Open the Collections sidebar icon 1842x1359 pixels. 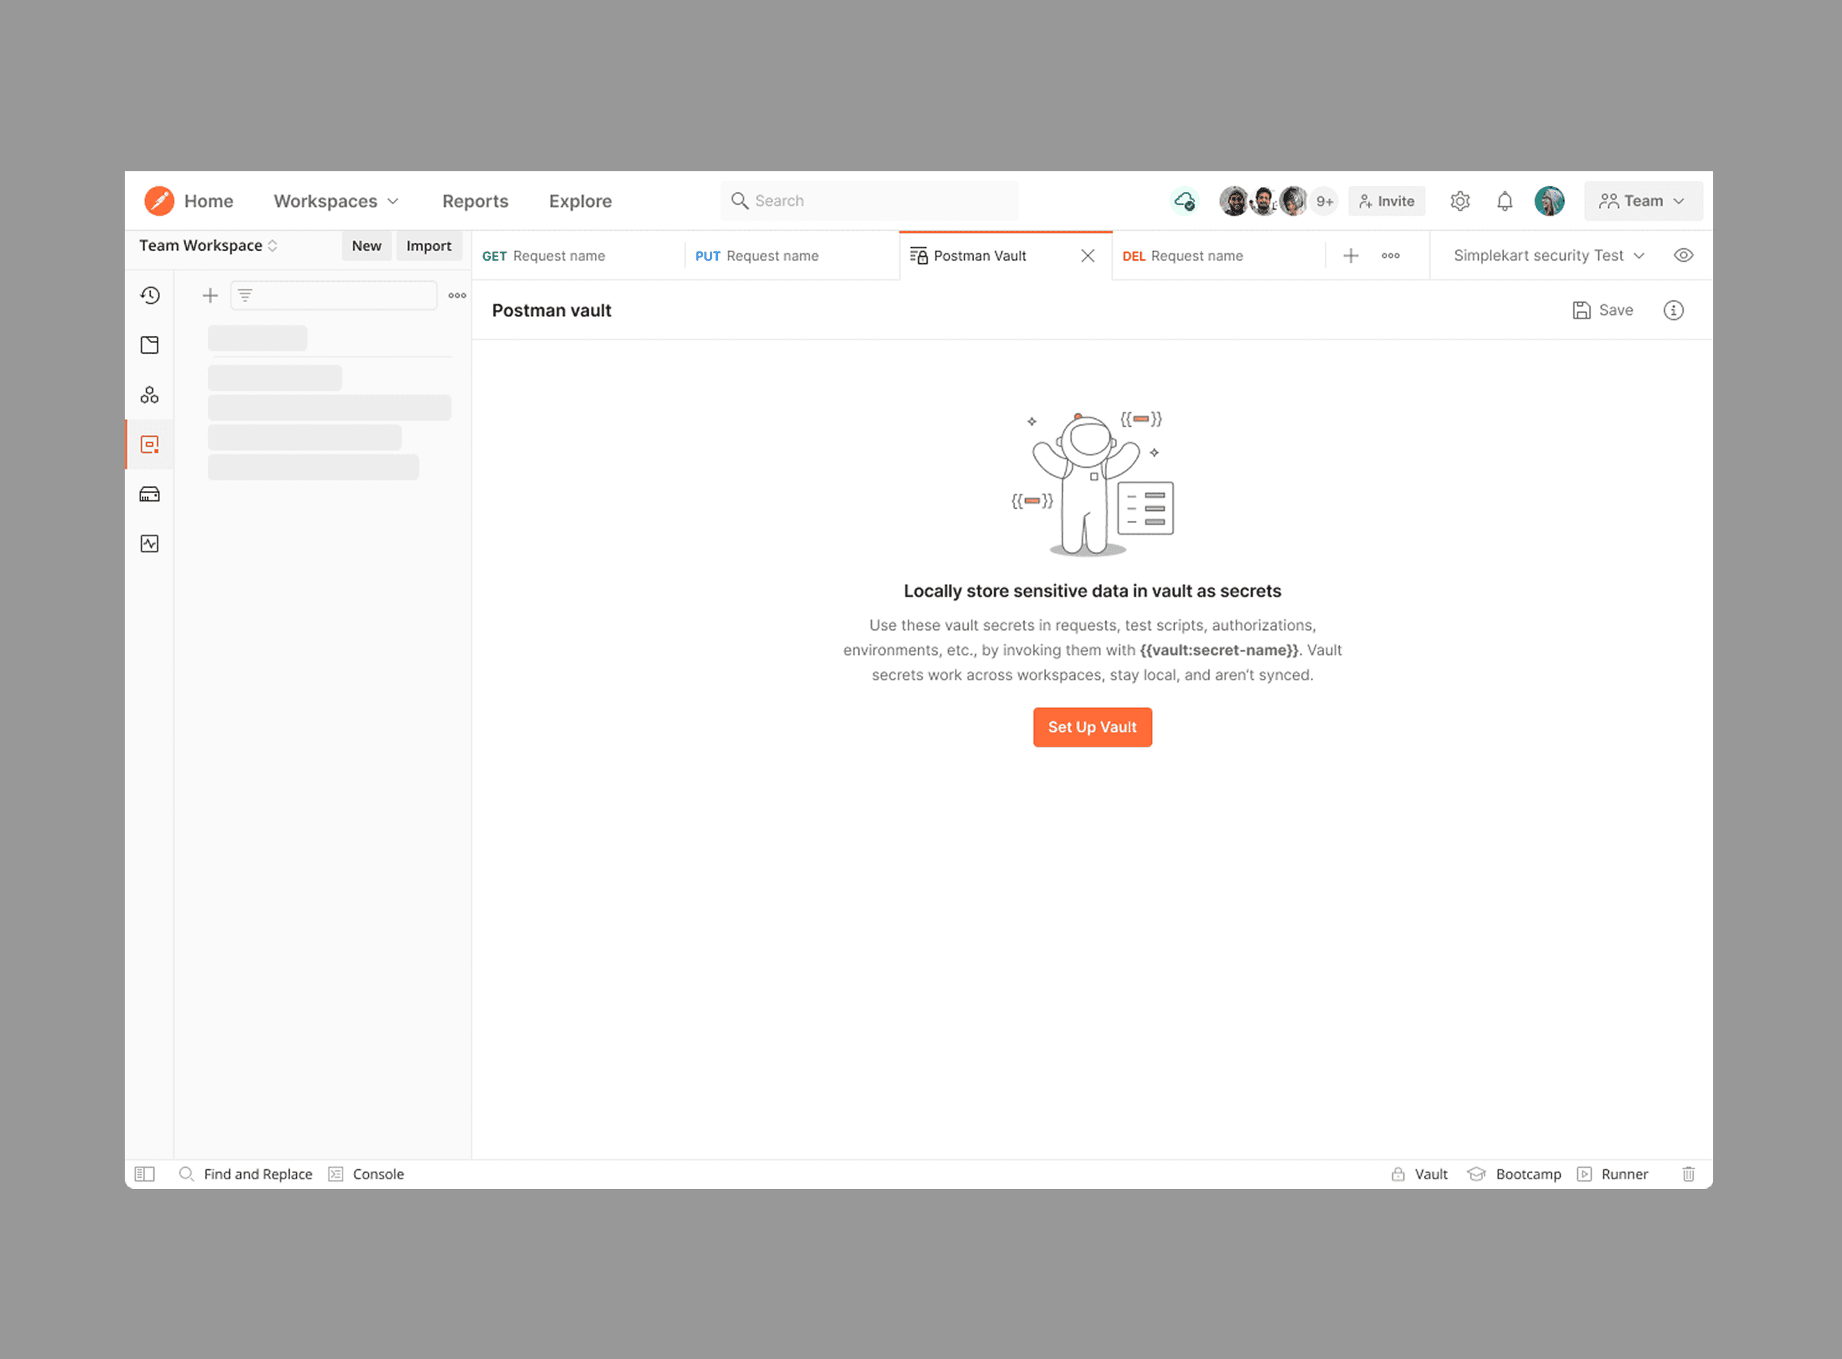tap(150, 344)
